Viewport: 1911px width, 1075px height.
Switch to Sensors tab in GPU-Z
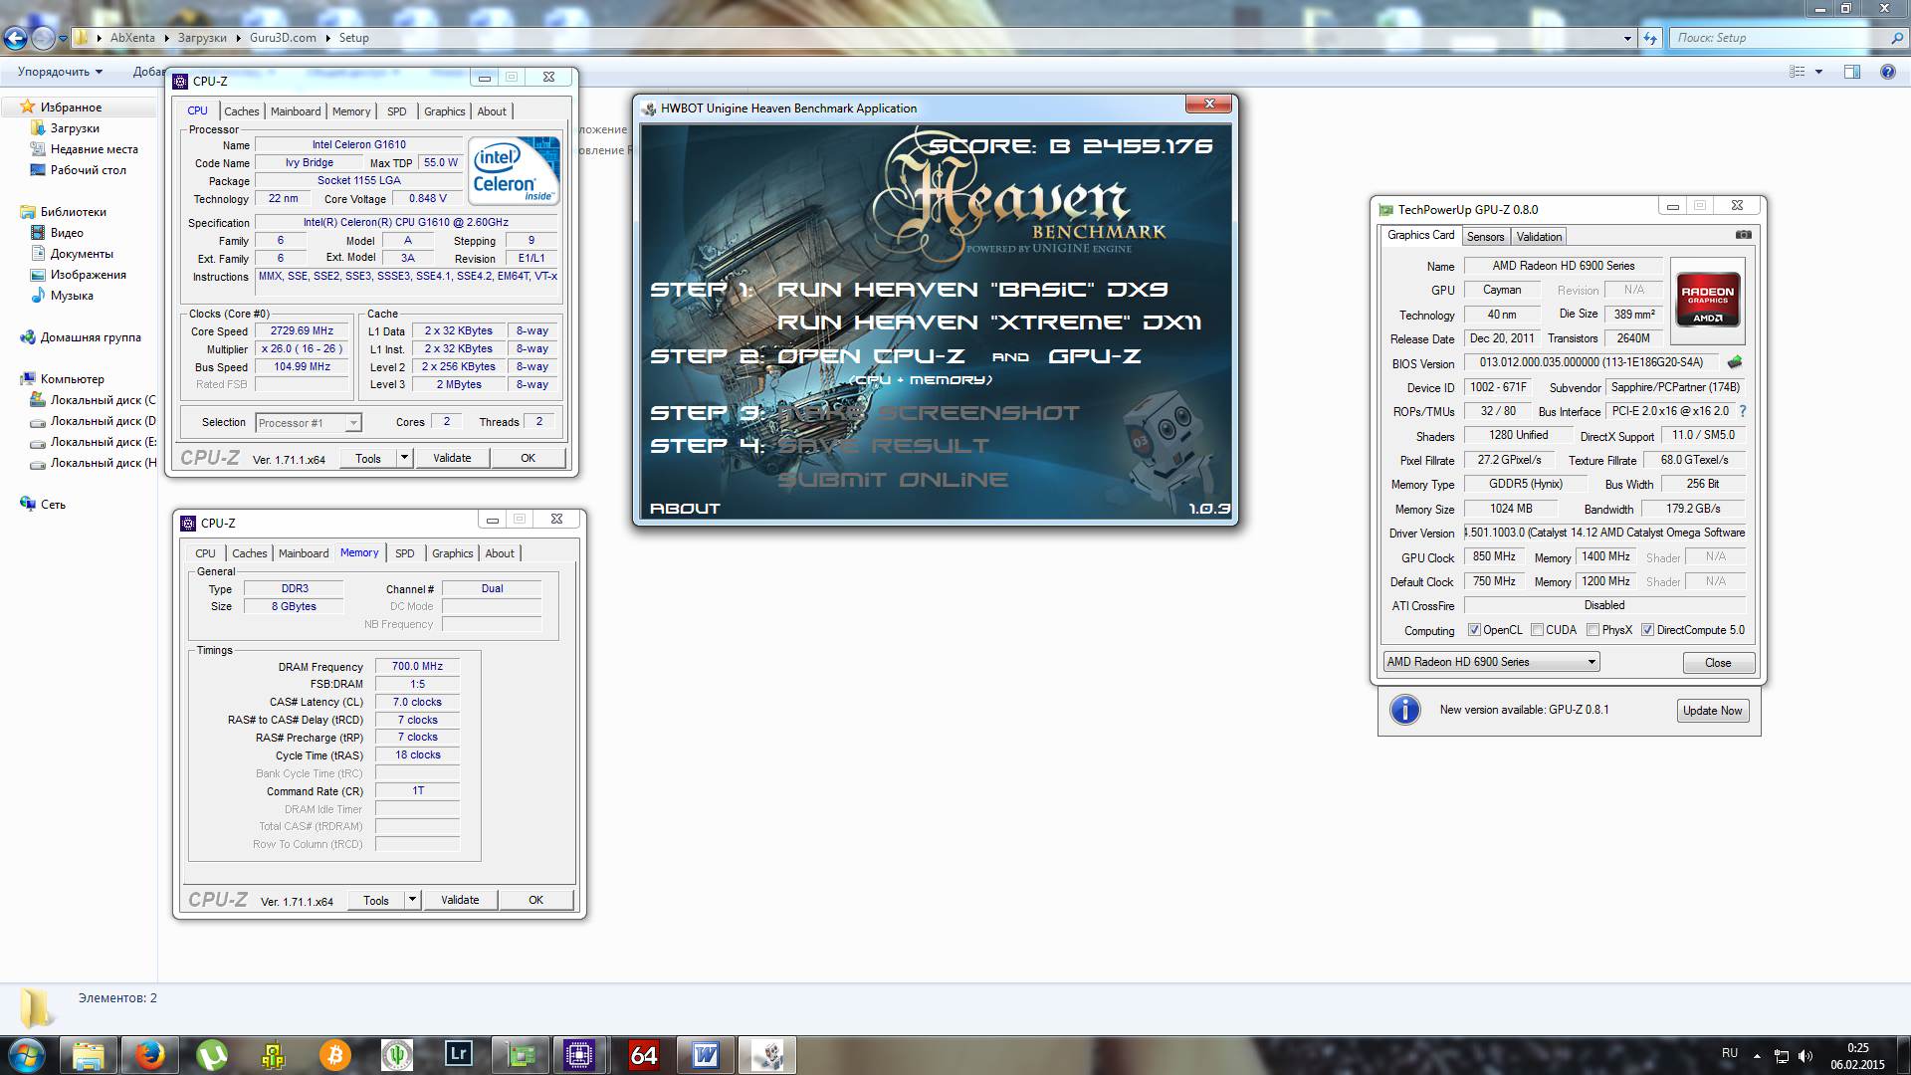[x=1485, y=237]
